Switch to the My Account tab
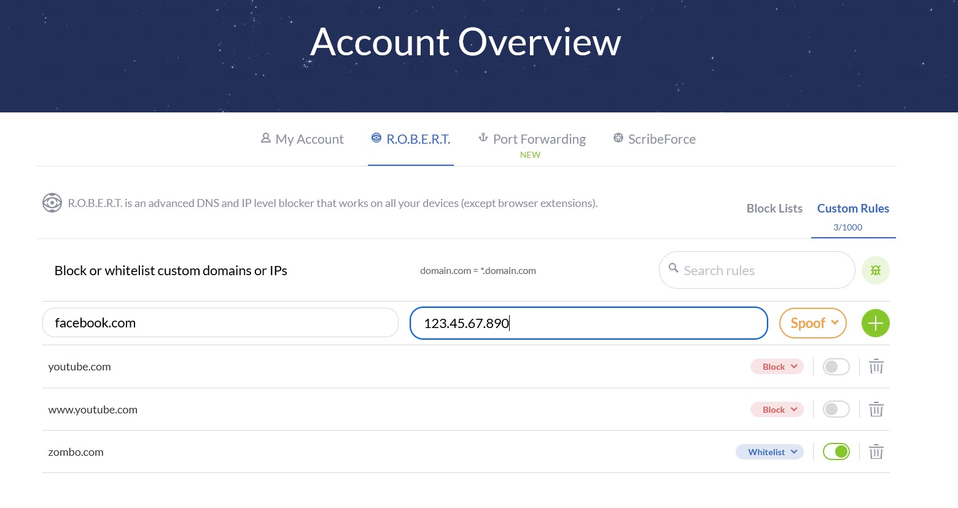958x508 pixels. [302, 139]
